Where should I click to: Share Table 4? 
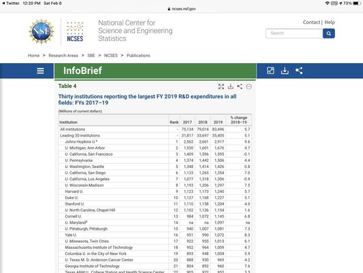pyautogui.click(x=240, y=86)
